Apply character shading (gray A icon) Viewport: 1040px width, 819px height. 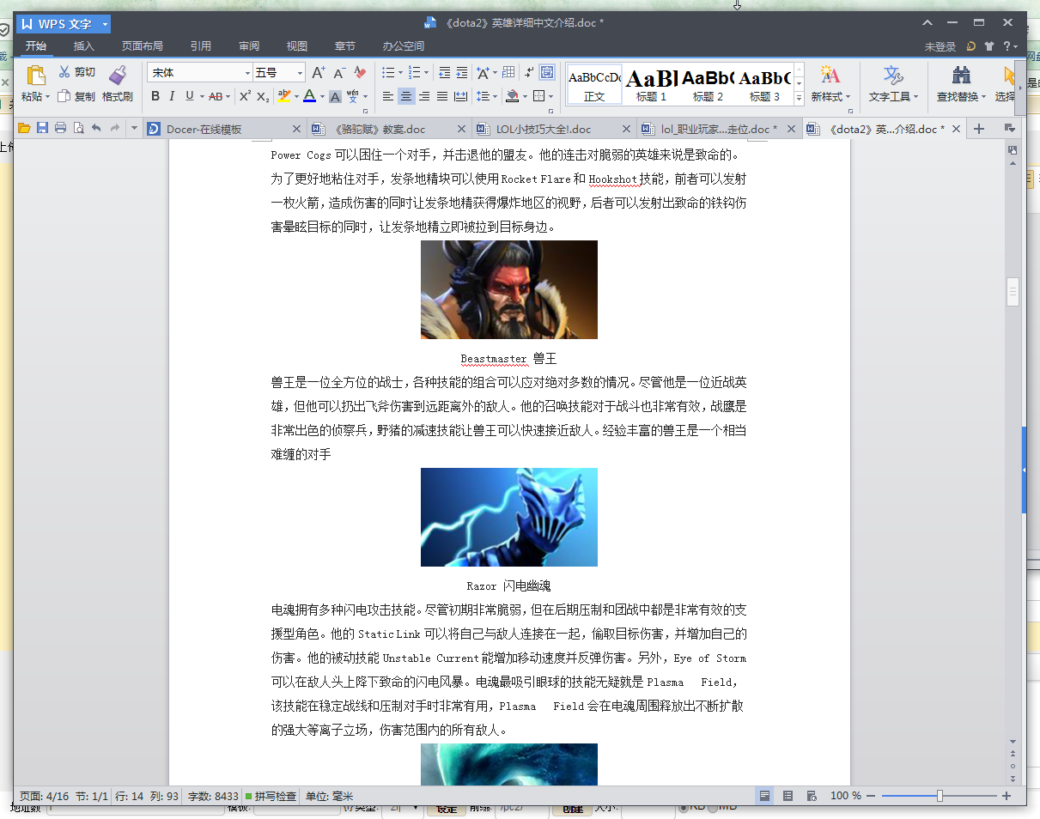pyautogui.click(x=335, y=96)
